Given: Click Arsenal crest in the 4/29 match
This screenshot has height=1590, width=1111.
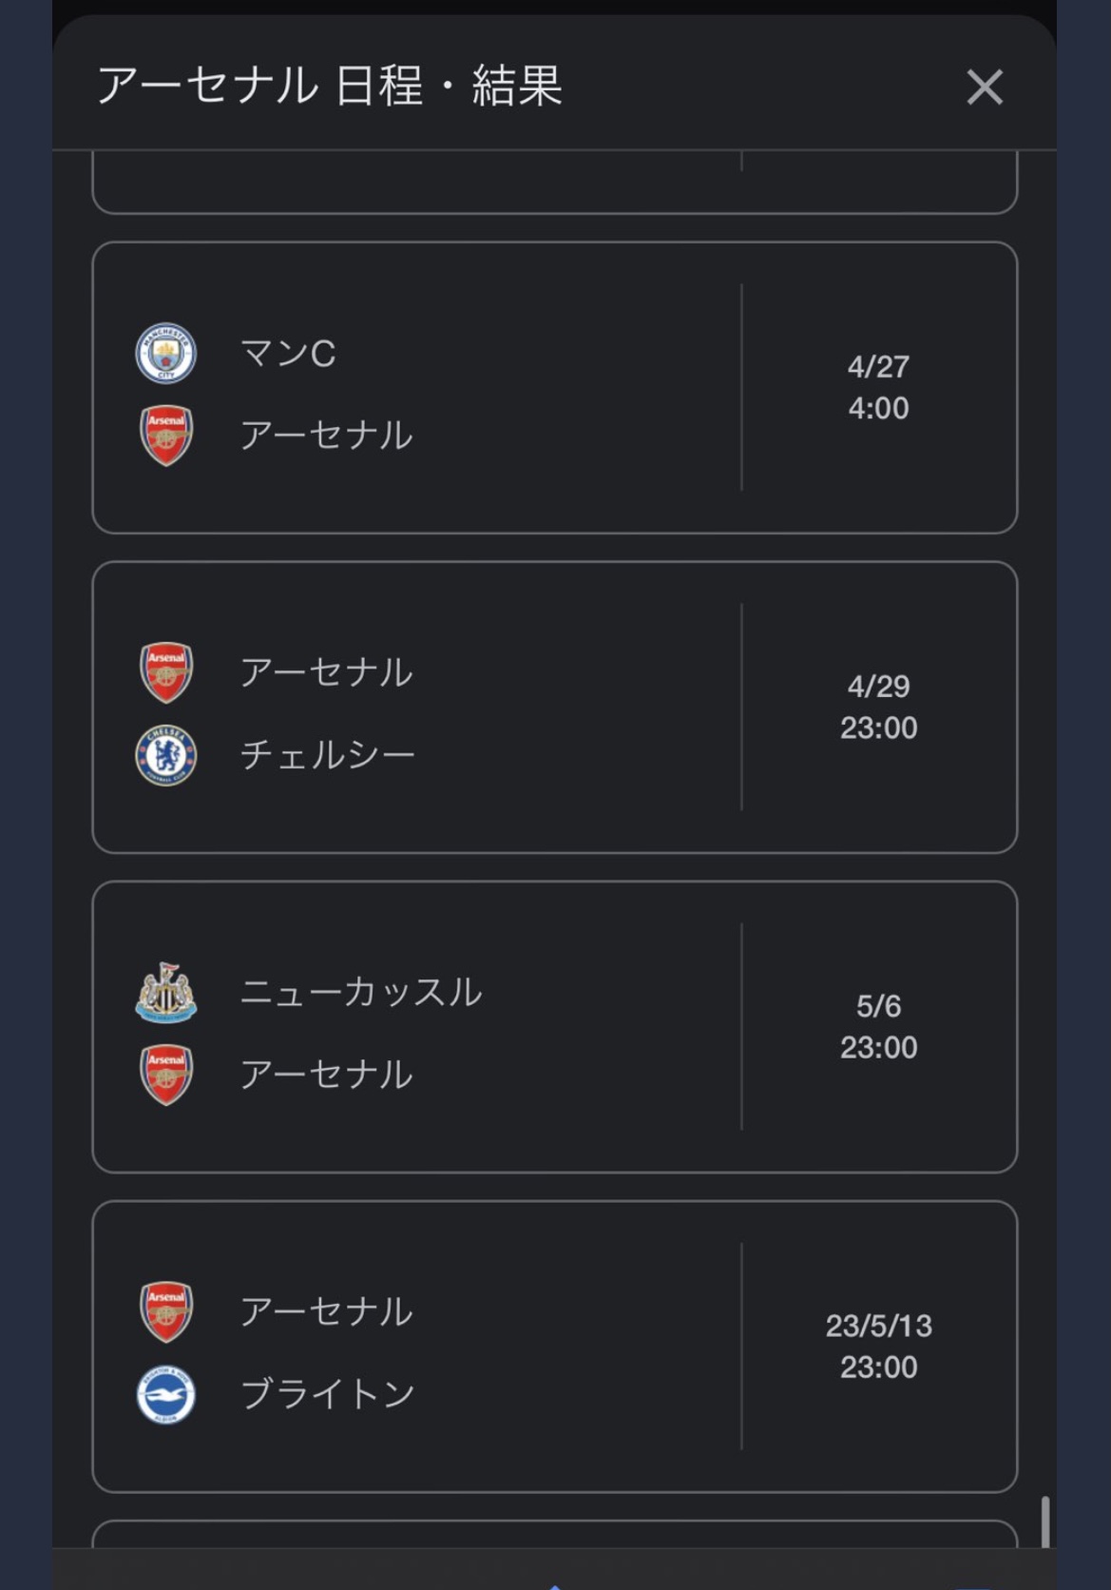Looking at the screenshot, I should click(x=166, y=672).
